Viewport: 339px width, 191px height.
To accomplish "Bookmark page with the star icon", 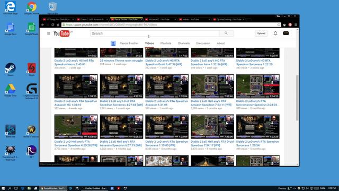I will coord(279,25).
